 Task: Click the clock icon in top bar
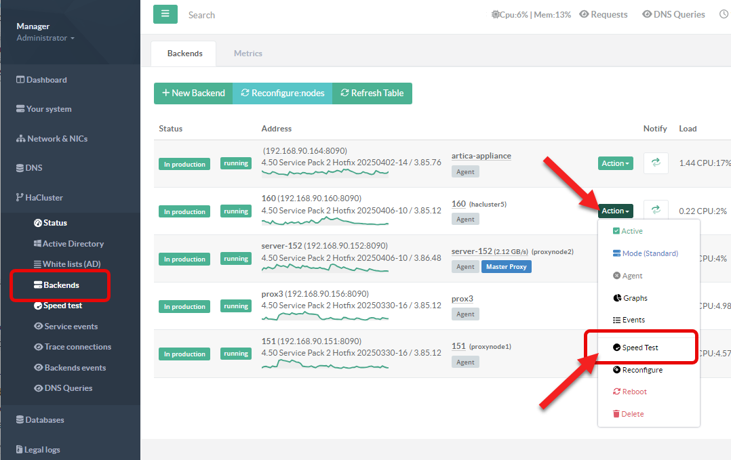pos(724,14)
